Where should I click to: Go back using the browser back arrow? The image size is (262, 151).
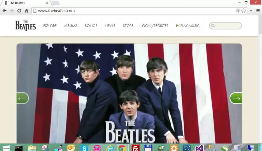click(x=4, y=11)
